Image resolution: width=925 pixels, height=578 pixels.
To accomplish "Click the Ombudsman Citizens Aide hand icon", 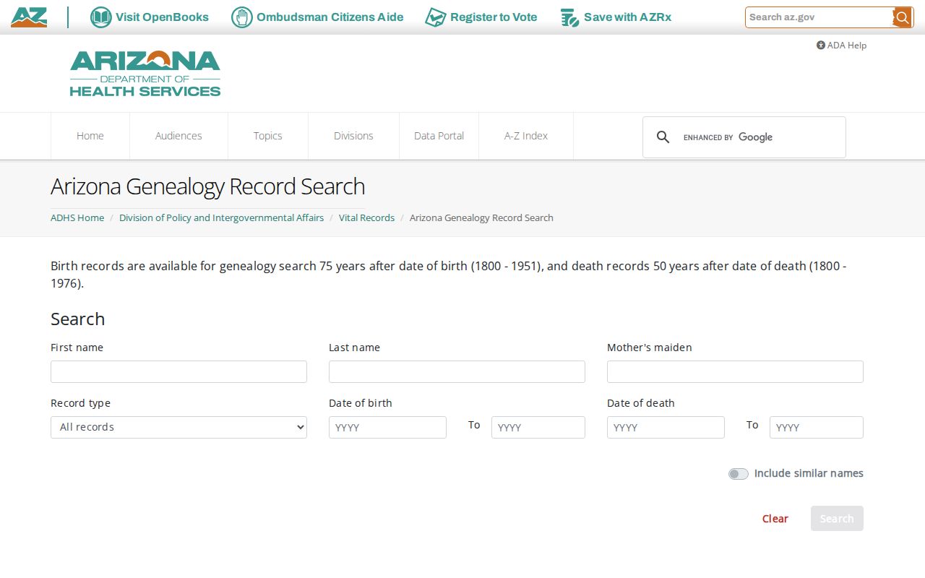I will click(x=242, y=17).
